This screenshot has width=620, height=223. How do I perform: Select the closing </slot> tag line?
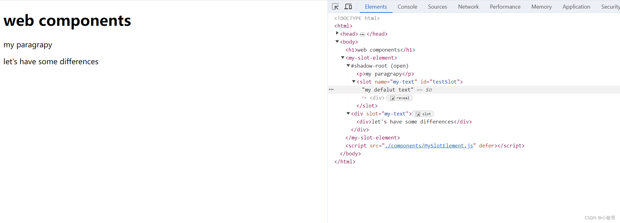click(367, 106)
